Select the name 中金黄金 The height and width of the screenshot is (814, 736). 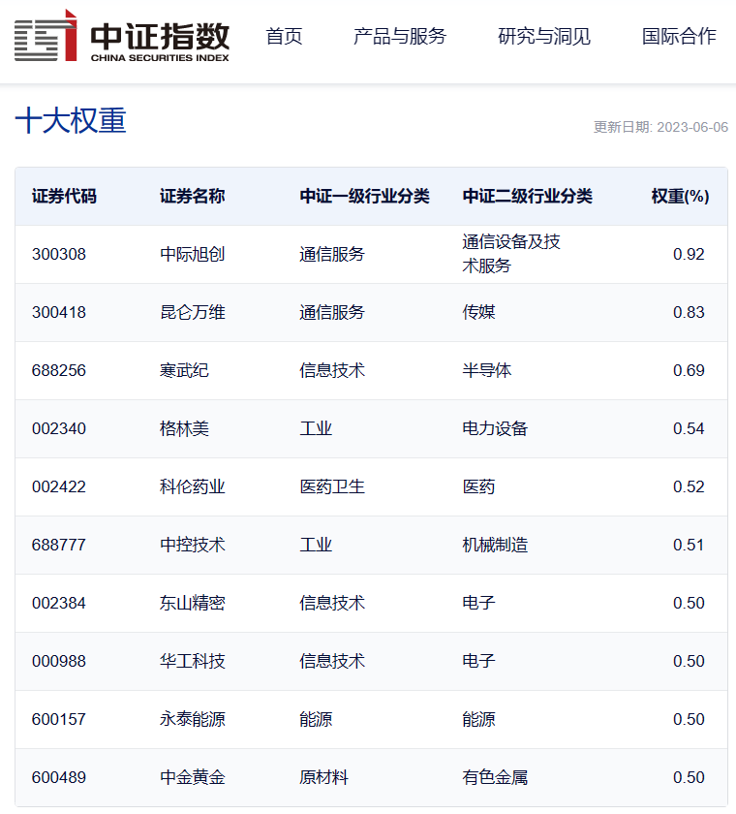(x=192, y=777)
